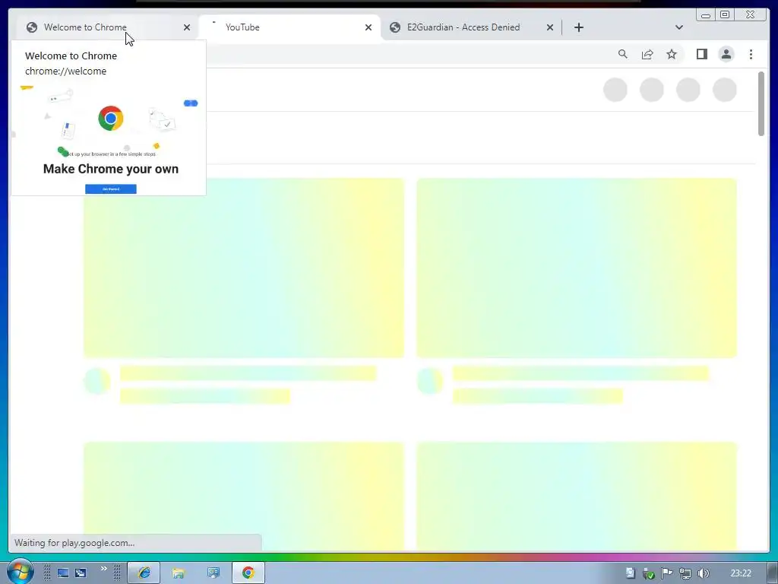
Task: Click the safely remove hardware tray icon
Action: [648, 573]
